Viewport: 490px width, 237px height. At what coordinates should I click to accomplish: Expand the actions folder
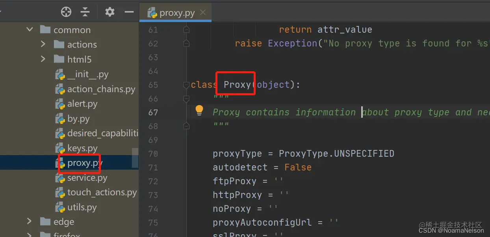point(43,44)
